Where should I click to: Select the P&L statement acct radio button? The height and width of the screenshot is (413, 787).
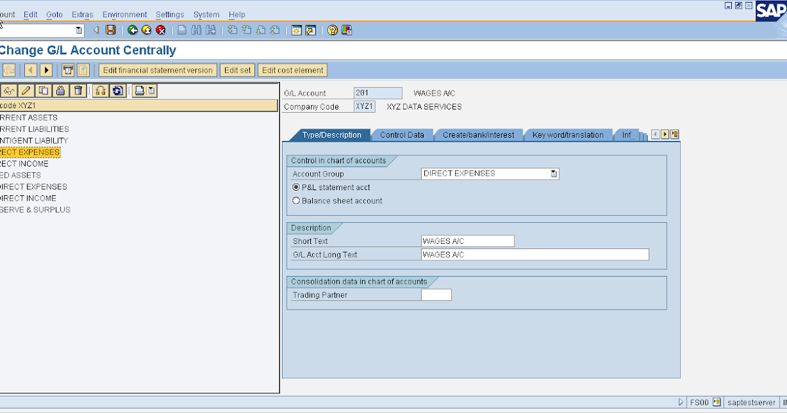[x=296, y=187]
